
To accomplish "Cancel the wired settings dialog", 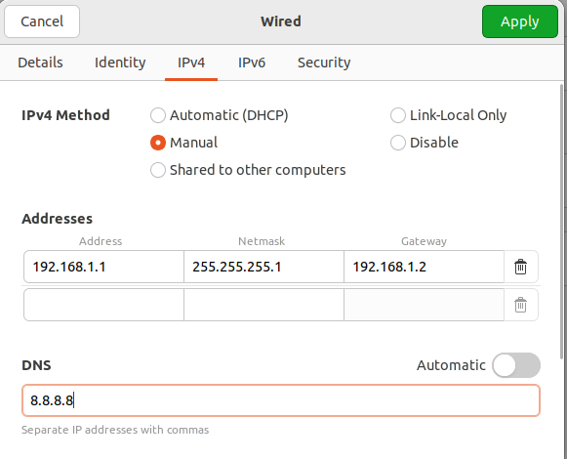I will point(42,21).
